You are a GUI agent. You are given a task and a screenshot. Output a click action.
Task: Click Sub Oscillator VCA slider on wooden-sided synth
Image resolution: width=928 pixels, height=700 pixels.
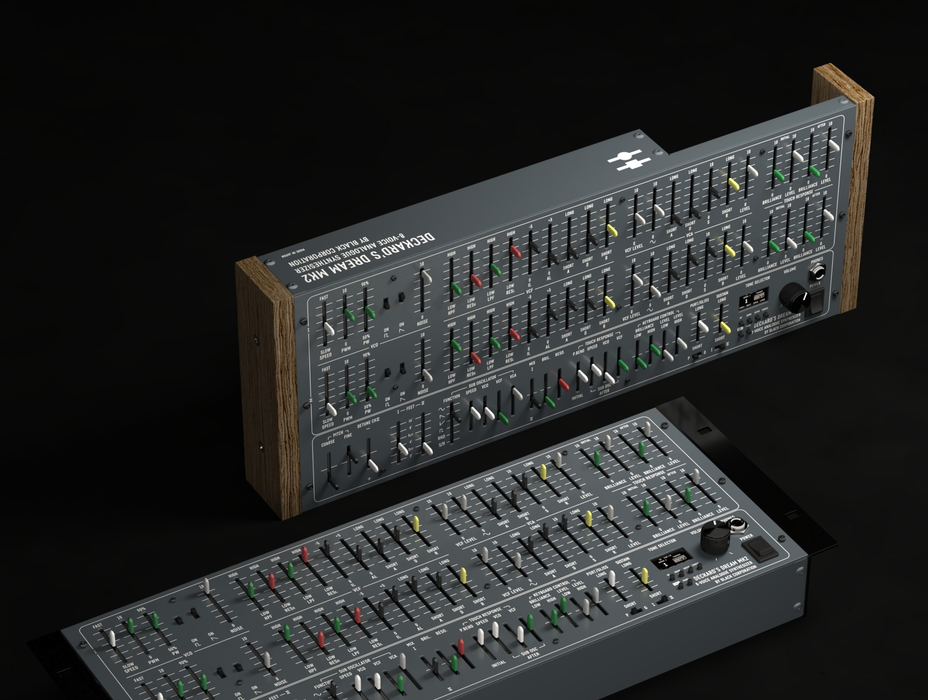click(517, 393)
